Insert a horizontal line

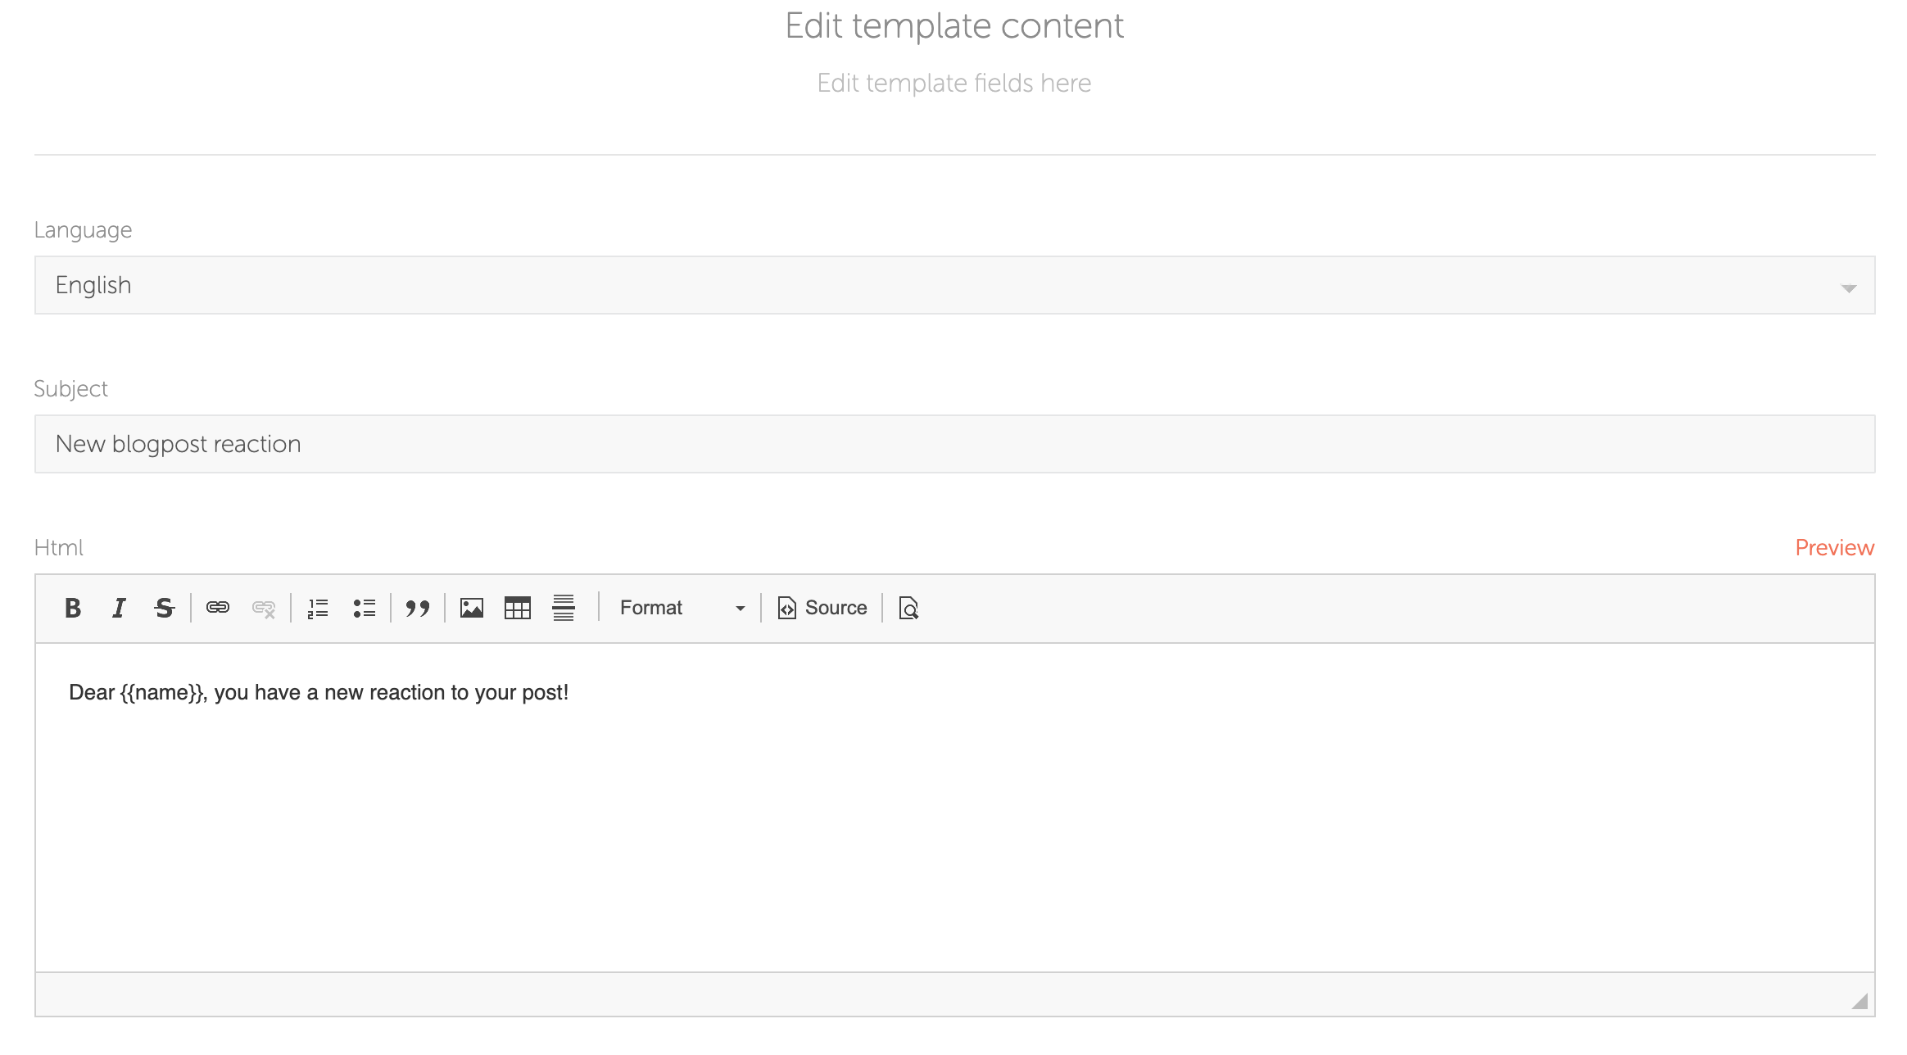(564, 608)
